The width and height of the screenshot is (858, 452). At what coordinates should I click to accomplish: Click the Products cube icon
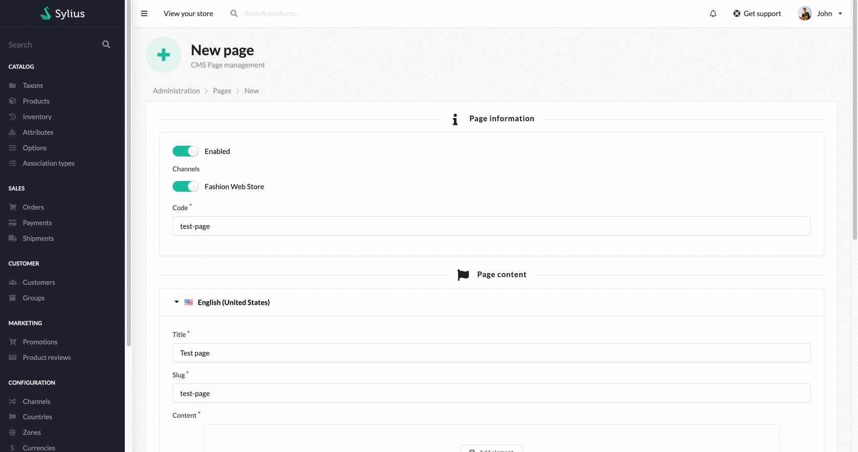tap(13, 101)
